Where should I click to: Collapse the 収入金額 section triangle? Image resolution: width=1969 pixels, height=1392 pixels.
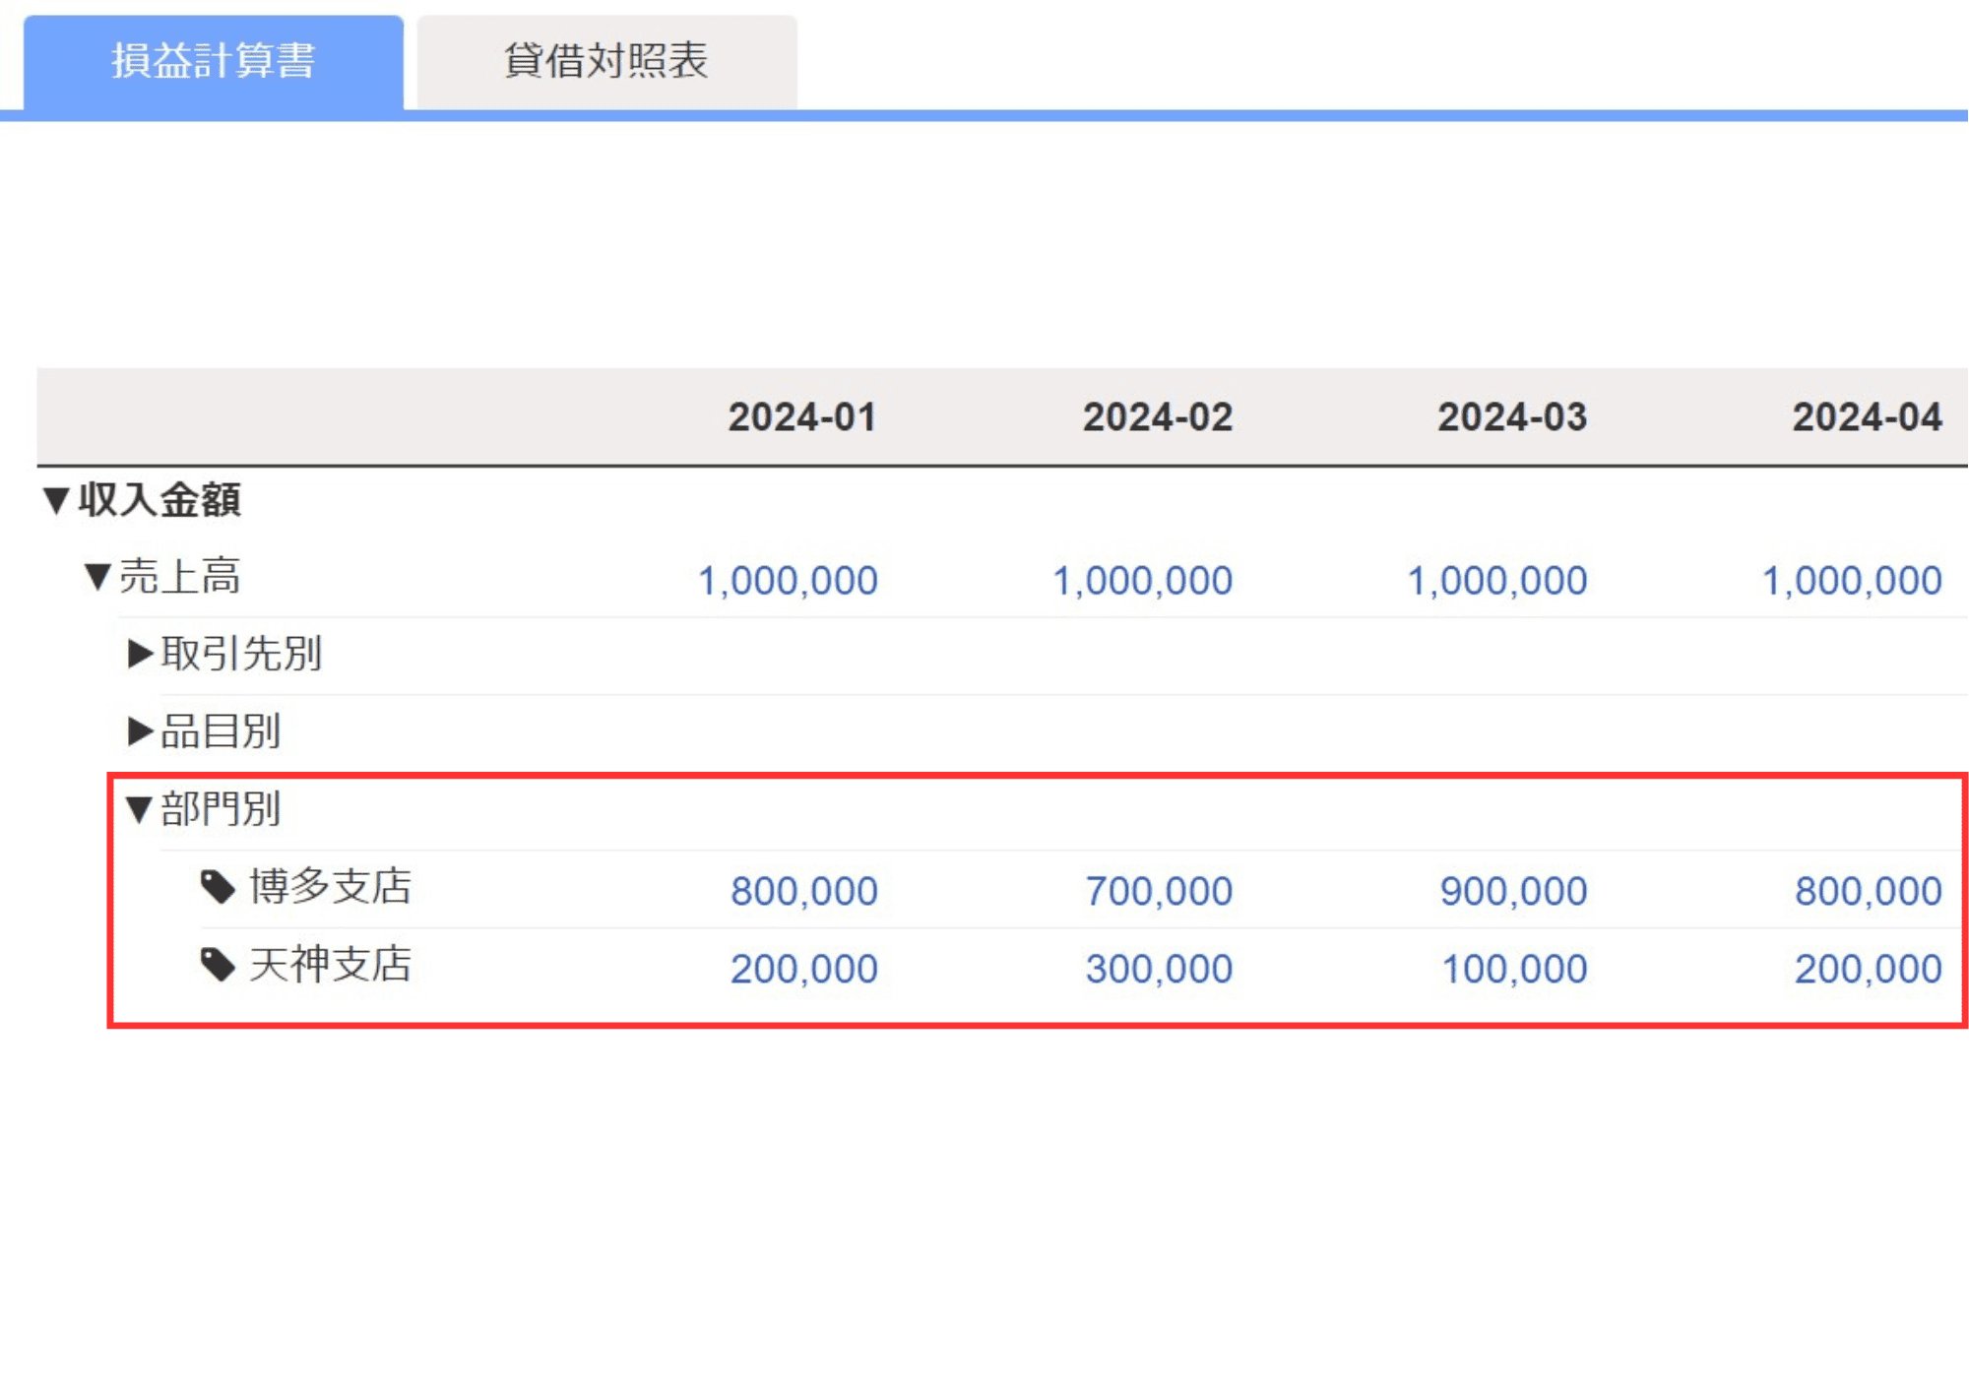(56, 500)
